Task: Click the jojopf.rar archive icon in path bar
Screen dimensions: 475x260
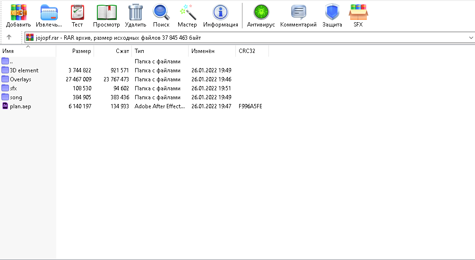Action: tap(30, 37)
